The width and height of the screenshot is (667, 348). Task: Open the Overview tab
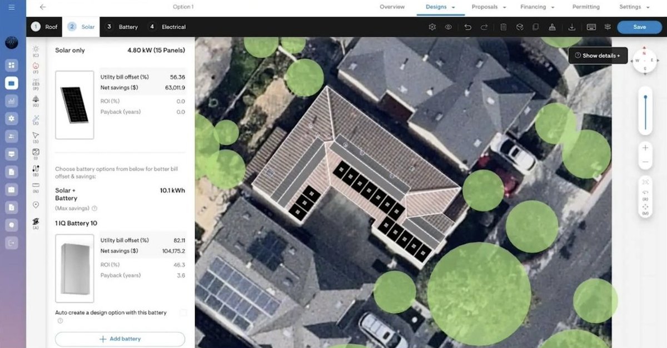coord(392,7)
